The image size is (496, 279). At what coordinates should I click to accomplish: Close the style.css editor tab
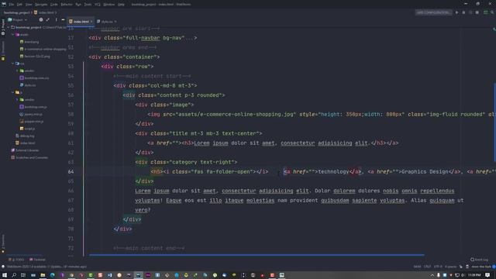(115, 22)
